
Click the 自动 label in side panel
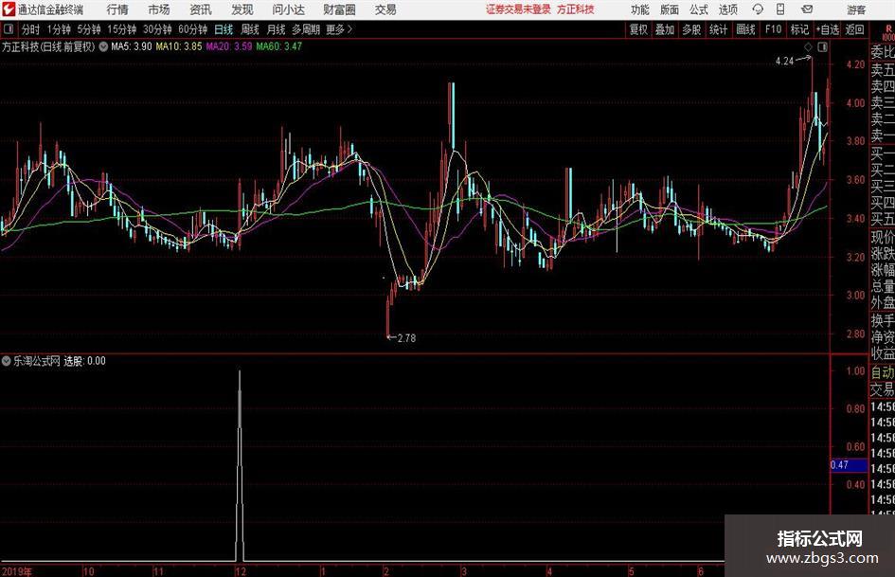click(x=883, y=372)
